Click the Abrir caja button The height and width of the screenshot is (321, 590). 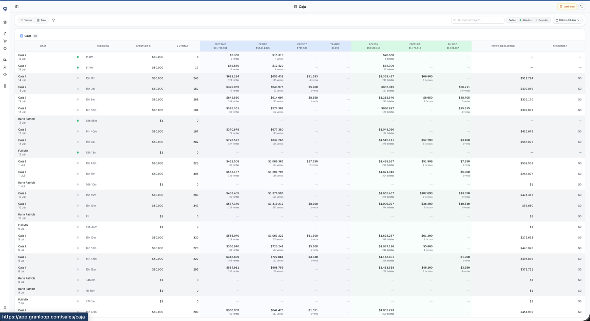pos(567,7)
